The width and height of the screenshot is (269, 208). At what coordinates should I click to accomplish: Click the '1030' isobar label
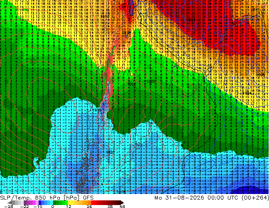(x=97, y=110)
